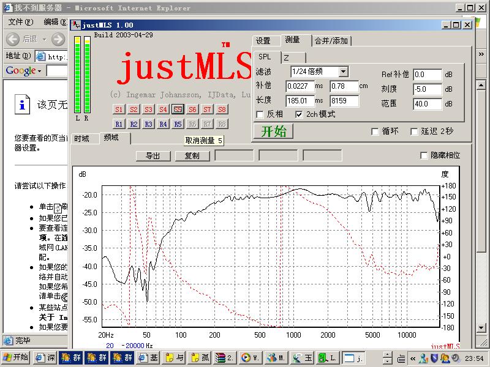Recall measurement R4
The width and height of the screenshot is (490, 367).
pyautogui.click(x=163, y=124)
